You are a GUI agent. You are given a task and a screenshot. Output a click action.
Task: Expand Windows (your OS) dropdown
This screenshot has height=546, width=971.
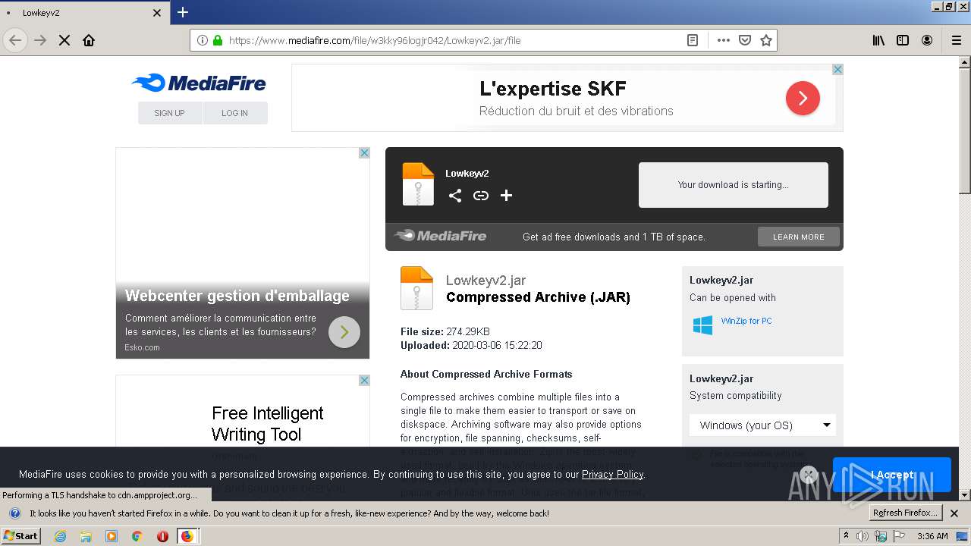pyautogui.click(x=763, y=425)
